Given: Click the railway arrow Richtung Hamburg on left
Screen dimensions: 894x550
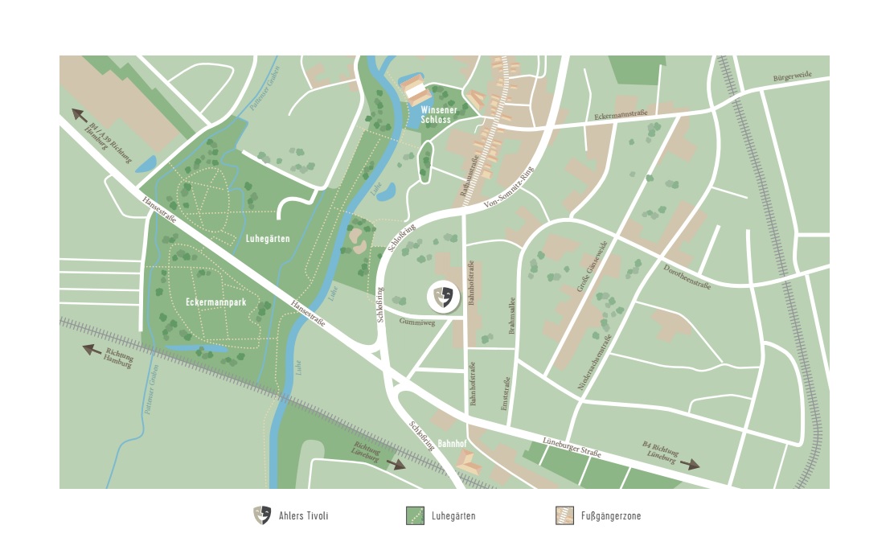Looking at the screenshot, I should [x=92, y=349].
